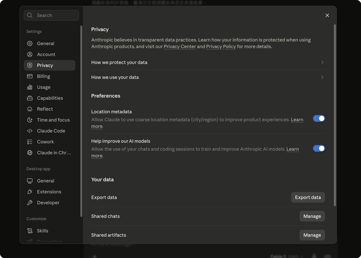Click Learn more link under Help improve models
This screenshot has height=258, width=361.
[293, 149]
